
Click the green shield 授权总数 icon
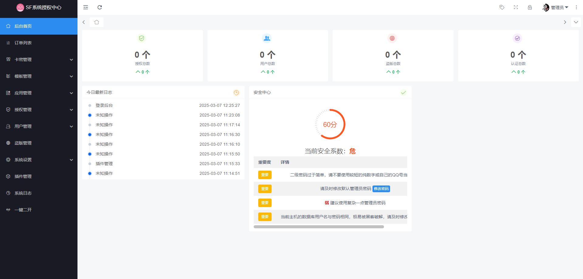click(142, 38)
